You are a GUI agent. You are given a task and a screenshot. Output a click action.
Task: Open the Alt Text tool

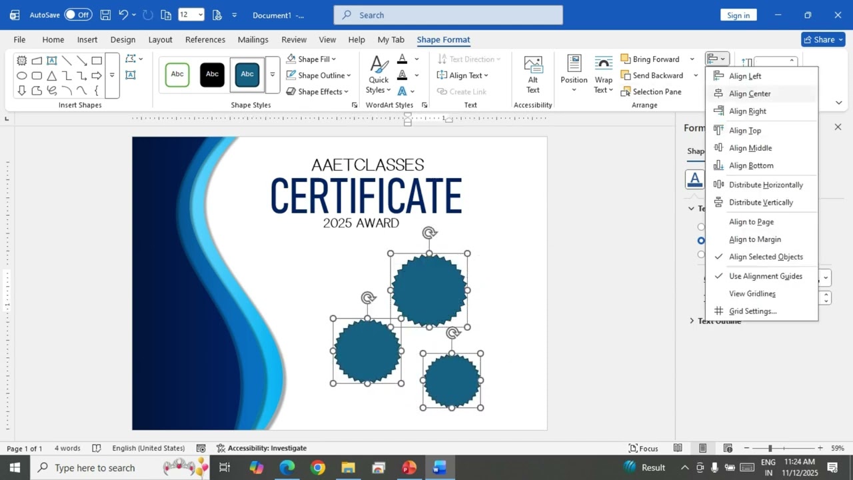pyautogui.click(x=533, y=75)
